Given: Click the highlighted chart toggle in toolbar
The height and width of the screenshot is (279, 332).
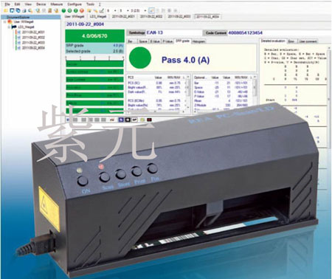Looking at the screenshot, I should point(152,10).
